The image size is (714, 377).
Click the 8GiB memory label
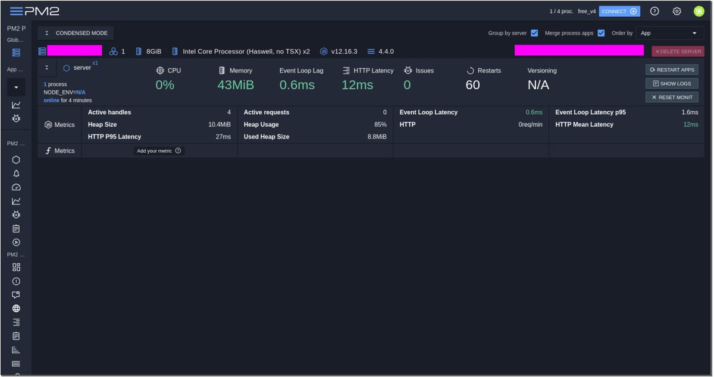(x=154, y=52)
